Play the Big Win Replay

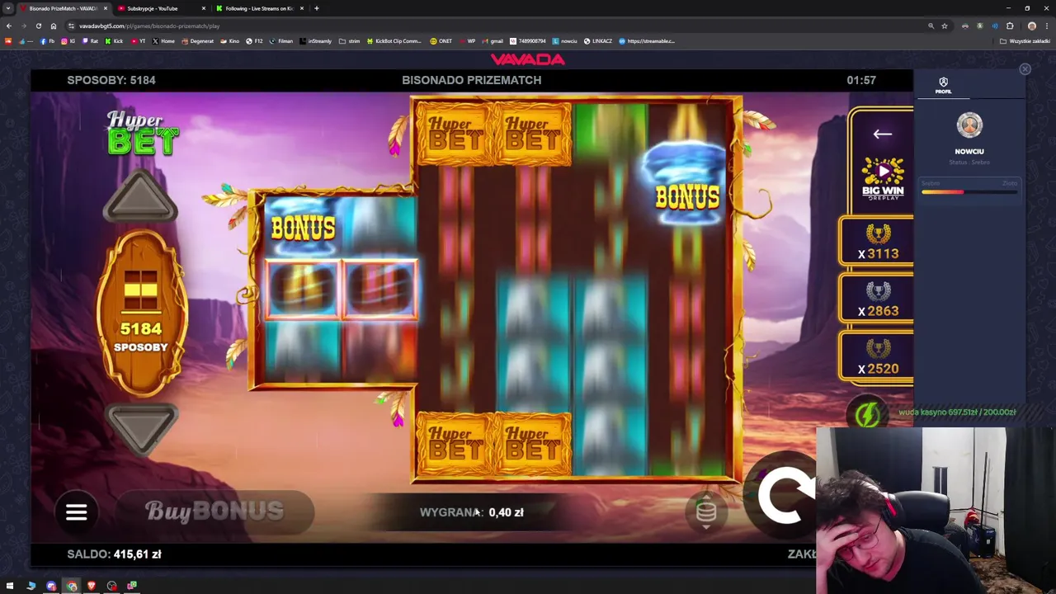(883, 179)
